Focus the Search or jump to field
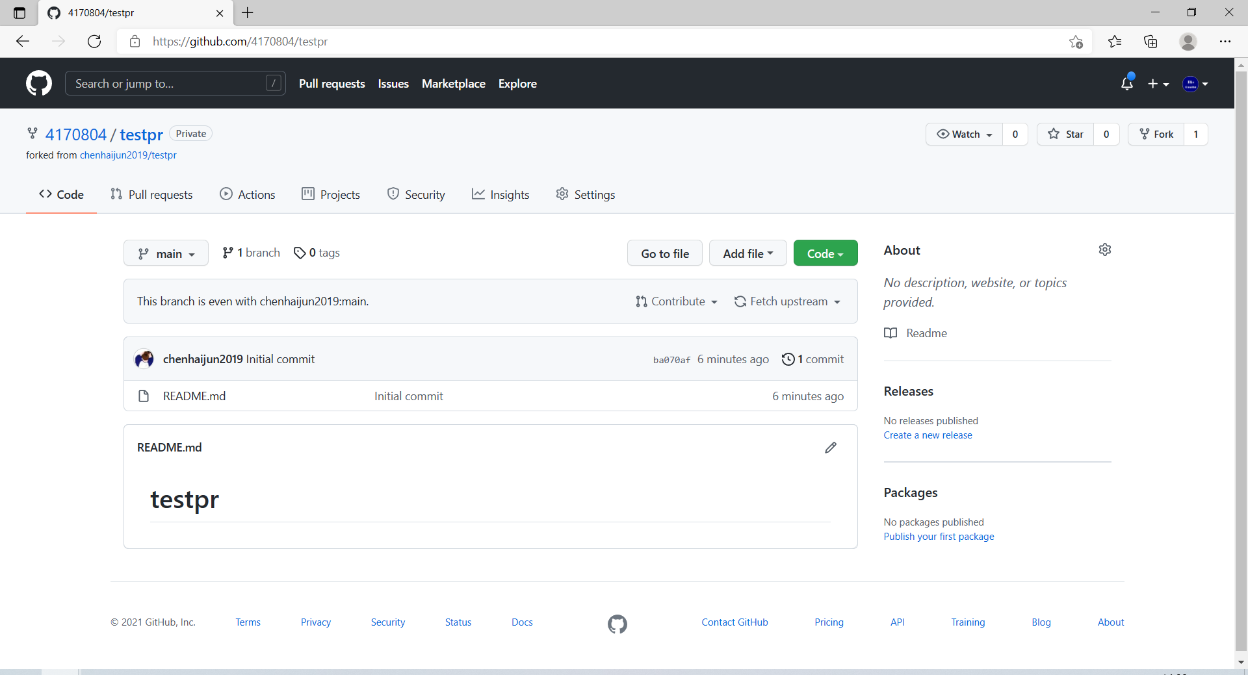Screen dimensions: 1248x675 pyautogui.click(x=175, y=83)
